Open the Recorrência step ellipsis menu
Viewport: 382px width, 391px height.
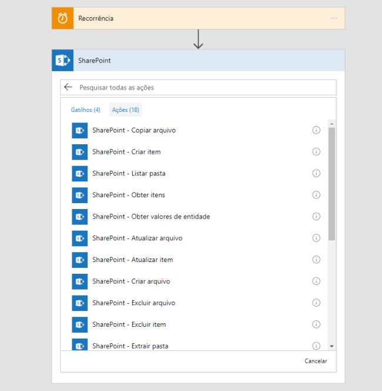point(334,18)
